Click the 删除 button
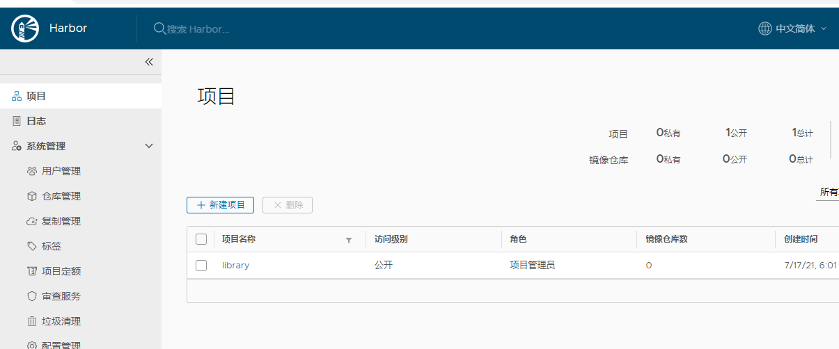The image size is (839, 349). (x=288, y=205)
